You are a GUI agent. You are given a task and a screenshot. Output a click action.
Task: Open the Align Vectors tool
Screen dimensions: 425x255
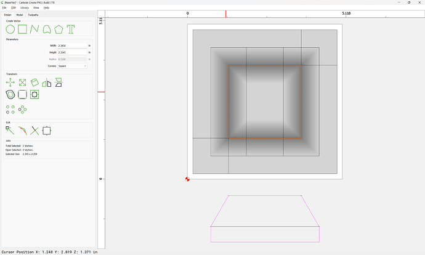click(x=34, y=95)
